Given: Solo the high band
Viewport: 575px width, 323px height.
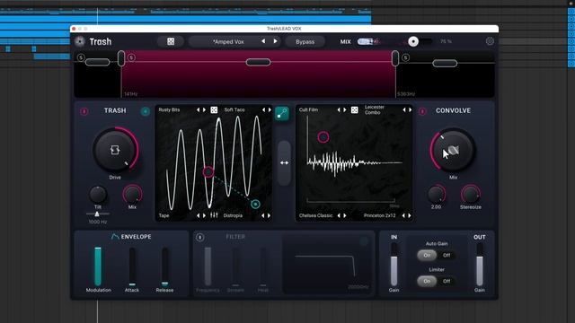Looking at the screenshot, I should tap(405, 57).
